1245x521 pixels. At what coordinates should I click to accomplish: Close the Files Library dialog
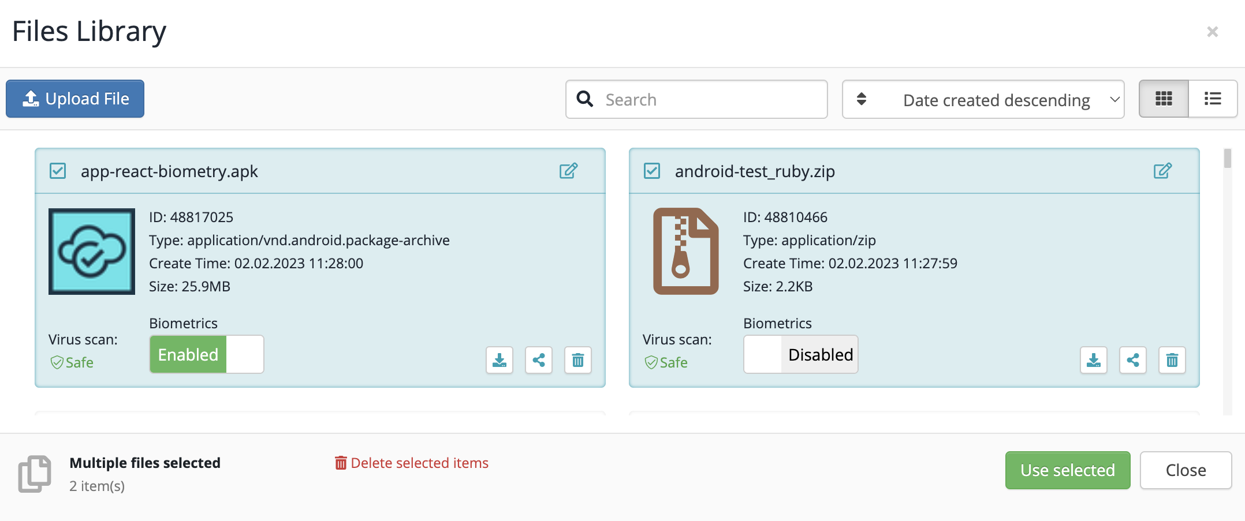click(x=1212, y=32)
